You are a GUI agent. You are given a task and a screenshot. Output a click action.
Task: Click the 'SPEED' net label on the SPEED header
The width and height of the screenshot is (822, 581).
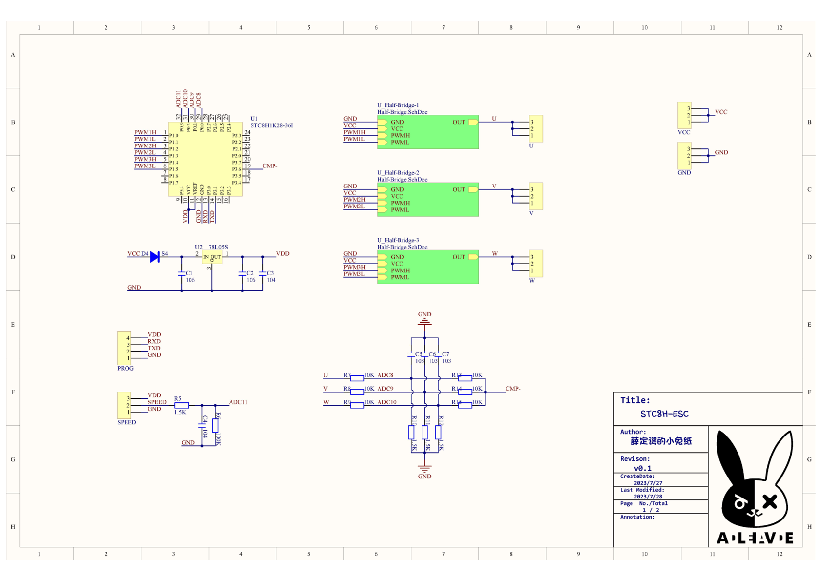click(x=157, y=402)
